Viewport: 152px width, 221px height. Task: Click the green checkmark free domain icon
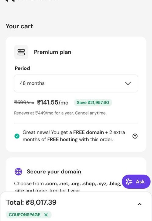(17, 136)
